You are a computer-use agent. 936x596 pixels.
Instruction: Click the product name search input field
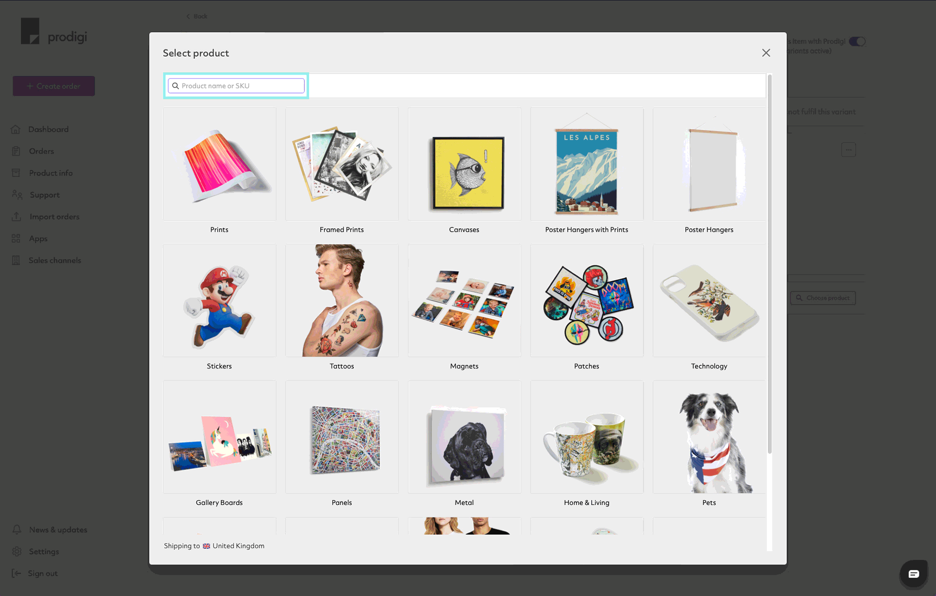click(236, 85)
